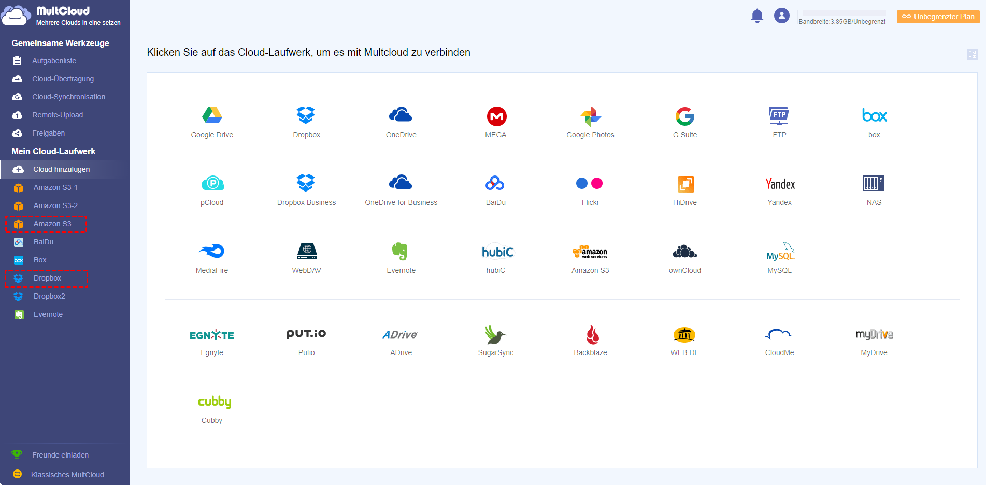Connect Flickr account
986x485 pixels.
pyautogui.click(x=590, y=190)
